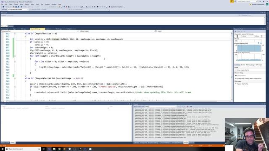269x151 pixels.
Task: Collapse the if block at line 711
Action: [15, 87]
